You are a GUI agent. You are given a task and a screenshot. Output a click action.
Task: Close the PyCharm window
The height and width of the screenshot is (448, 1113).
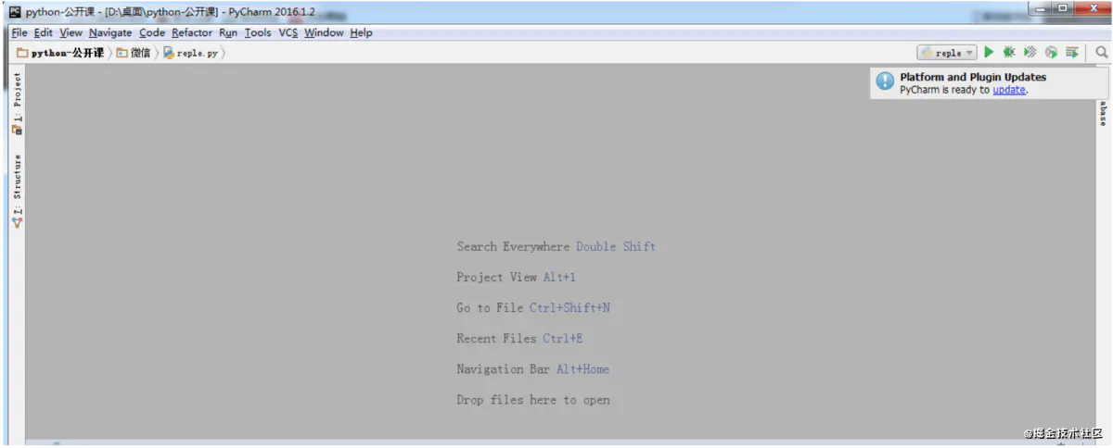[x=1092, y=8]
